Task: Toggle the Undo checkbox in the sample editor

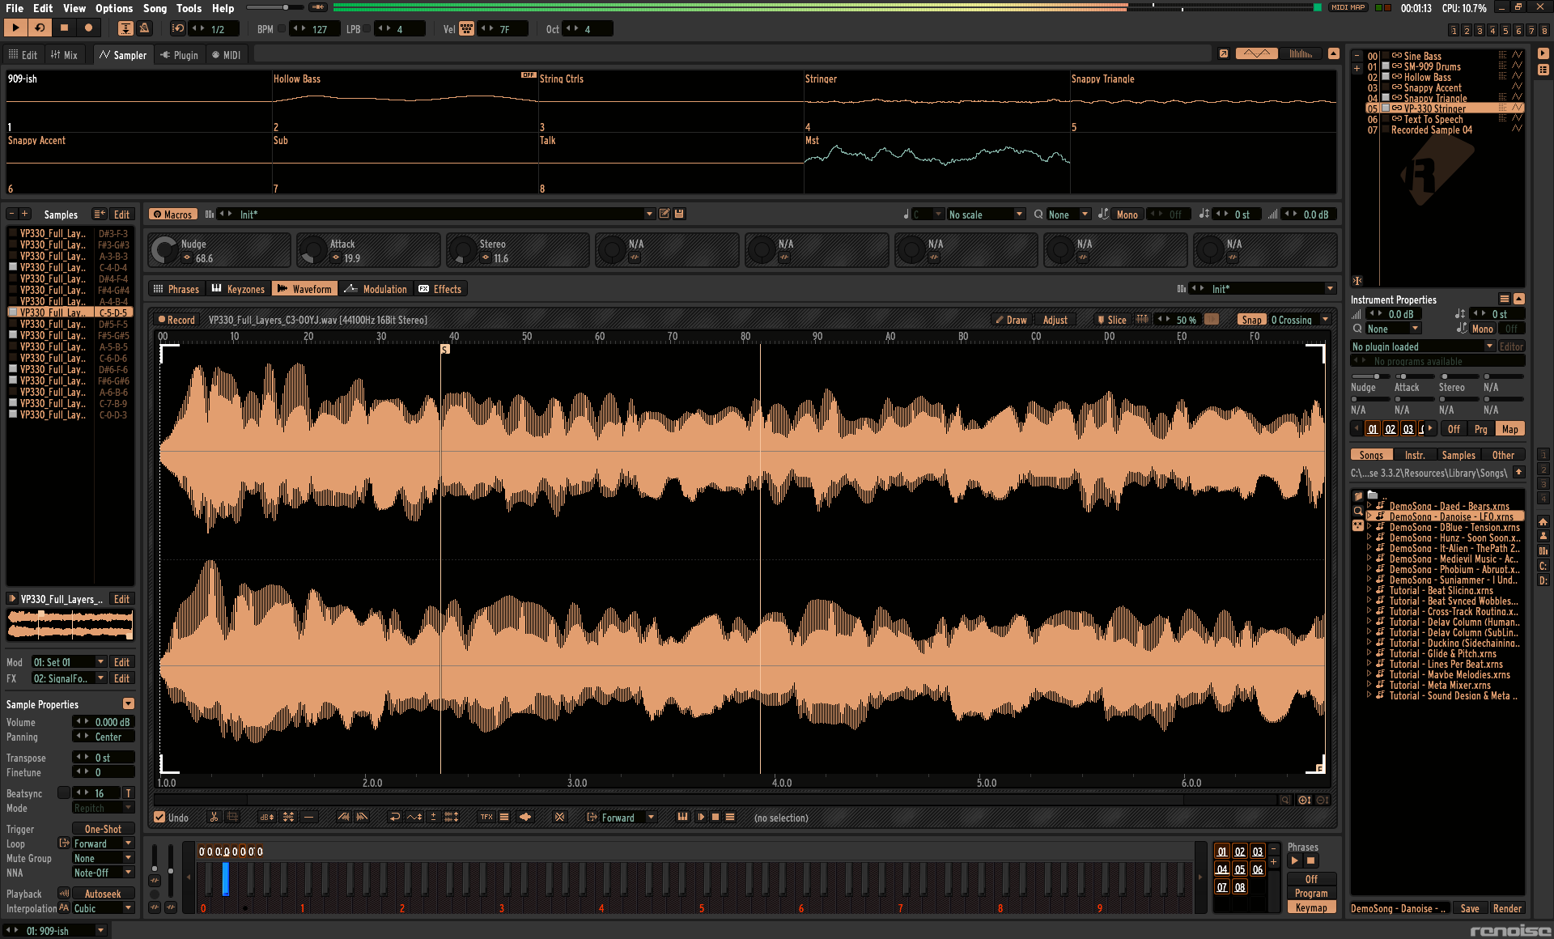Action: click(159, 818)
